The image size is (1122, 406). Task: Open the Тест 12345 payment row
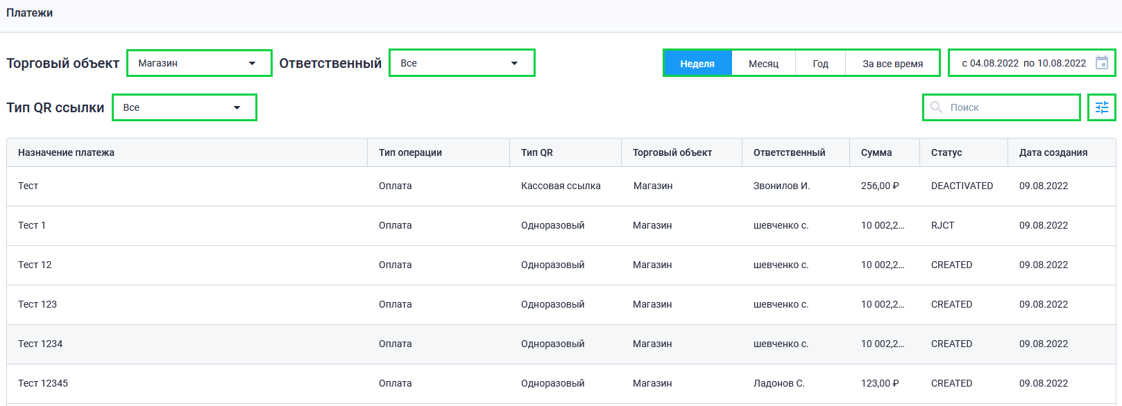tap(561, 384)
